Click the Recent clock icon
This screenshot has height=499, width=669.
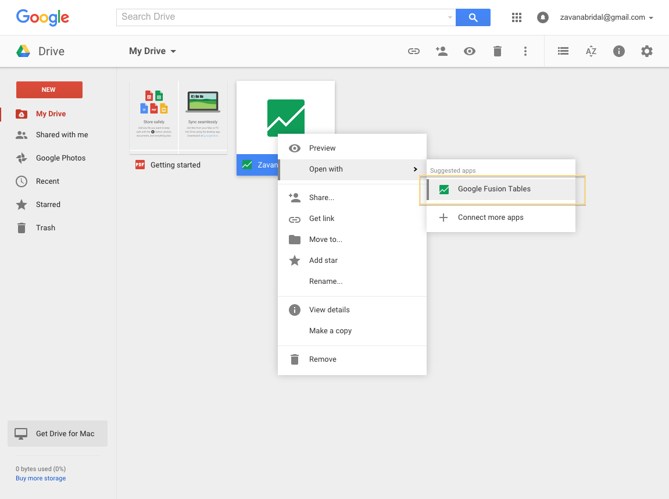pos(22,181)
